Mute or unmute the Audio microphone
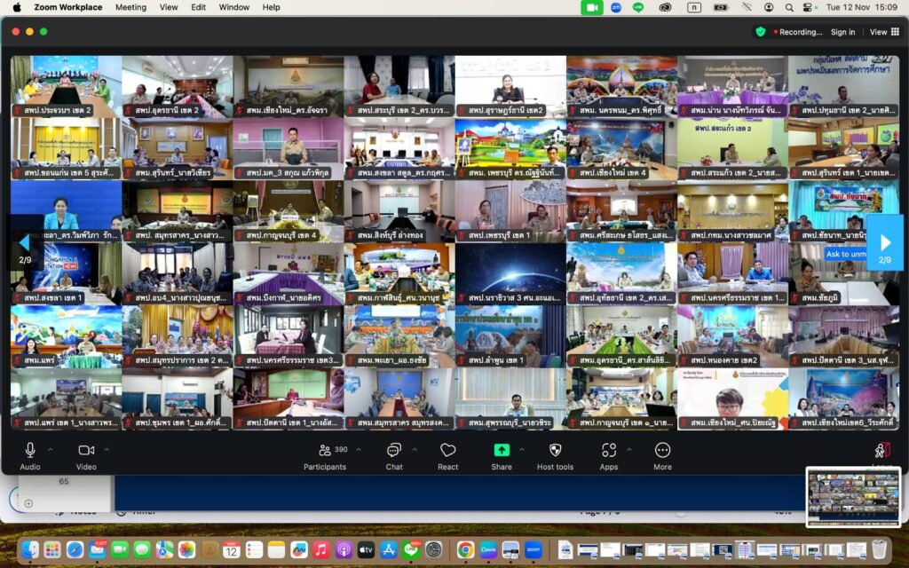Image resolution: width=909 pixels, height=568 pixels. [x=30, y=456]
